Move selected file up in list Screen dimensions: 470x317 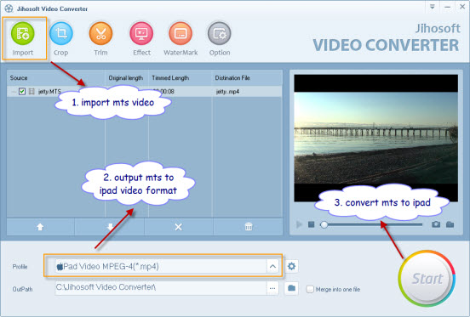[40, 227]
